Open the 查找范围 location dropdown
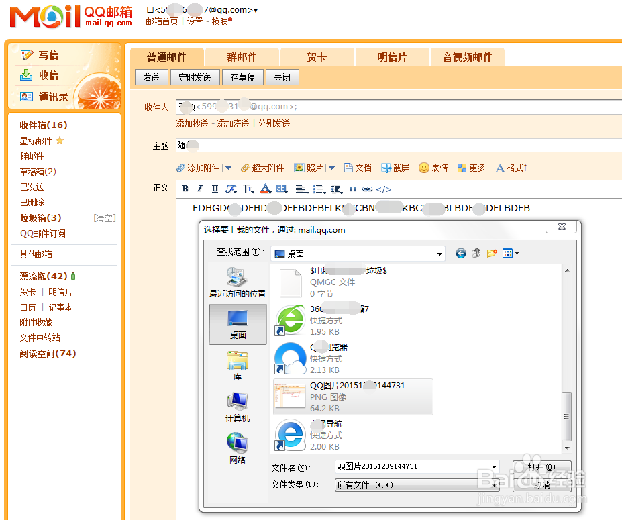The width and height of the screenshot is (622, 520). pyautogui.click(x=439, y=253)
